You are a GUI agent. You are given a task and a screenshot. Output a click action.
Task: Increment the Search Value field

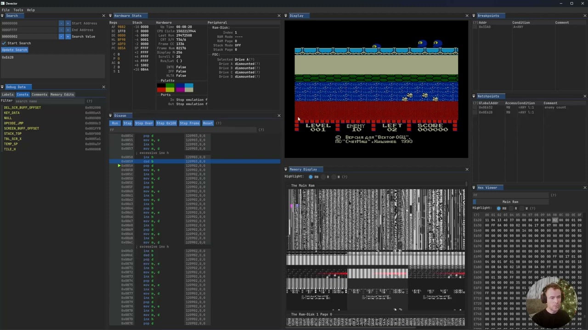68,36
